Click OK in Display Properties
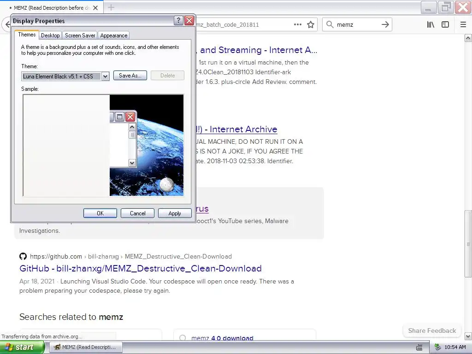 click(100, 213)
